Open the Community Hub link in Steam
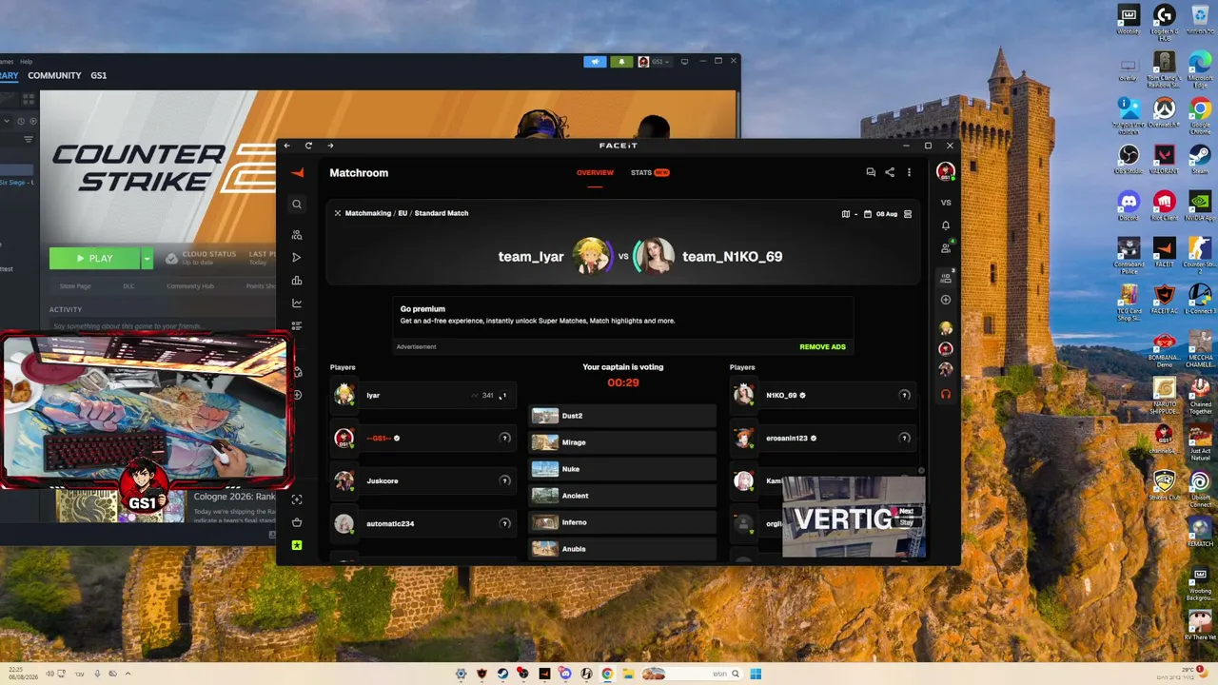The width and height of the screenshot is (1218, 685). (190, 285)
